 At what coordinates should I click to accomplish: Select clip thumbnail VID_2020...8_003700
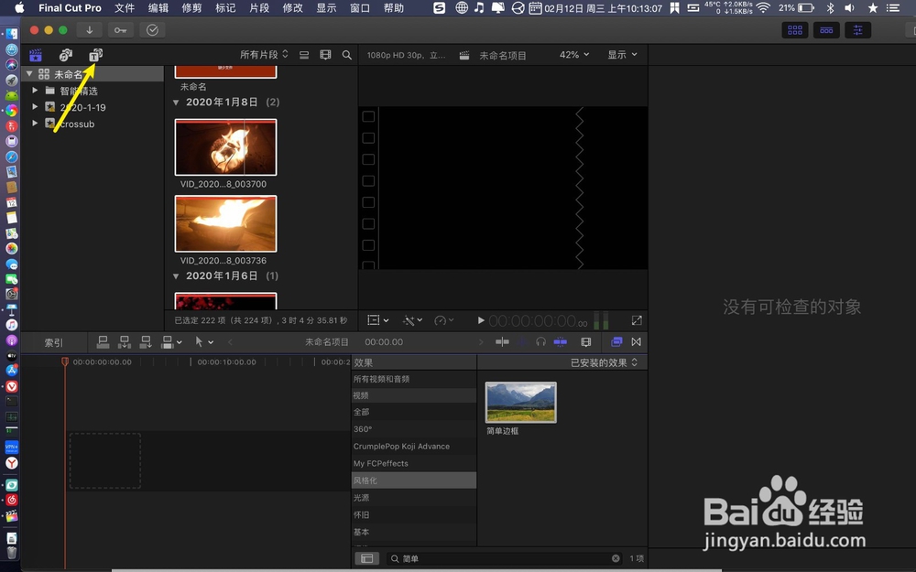pyautogui.click(x=225, y=147)
